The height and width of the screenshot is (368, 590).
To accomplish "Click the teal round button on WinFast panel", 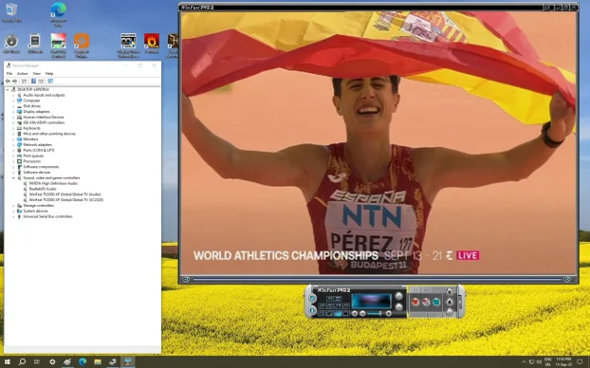I will [436, 302].
